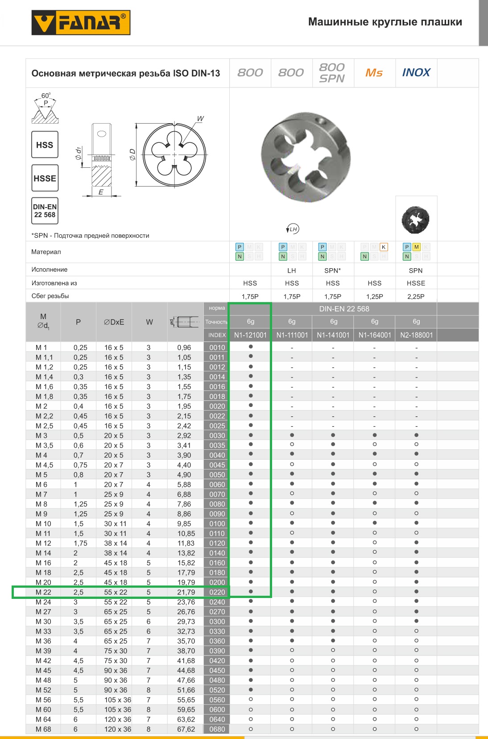488x739 pixels.
Task: Click the K material icon in Ms column
Action: (384, 247)
